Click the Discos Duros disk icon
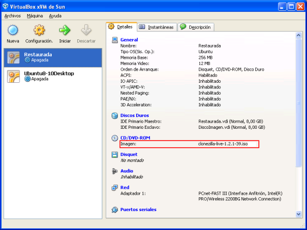Image resolution: width=307 pixels, height=230 pixels. (x=115, y=116)
